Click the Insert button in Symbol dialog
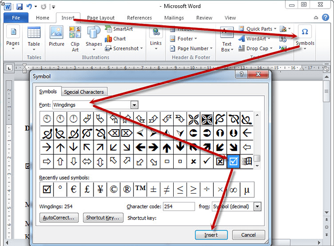The width and height of the screenshot is (334, 246). pos(211,235)
